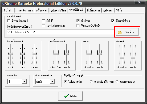The image size is (147, 104).
Task: Click the เบส equalizer slider handle
Action: [x=11, y=54]
